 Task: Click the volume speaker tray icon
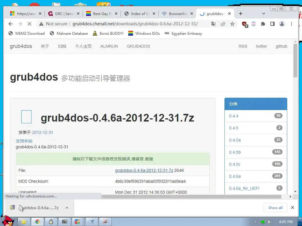click(x=270, y=222)
